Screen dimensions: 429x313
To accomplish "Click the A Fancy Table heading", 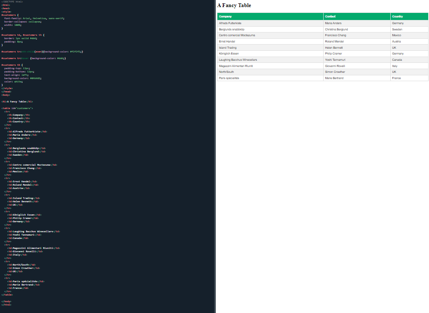I will [x=233, y=5].
